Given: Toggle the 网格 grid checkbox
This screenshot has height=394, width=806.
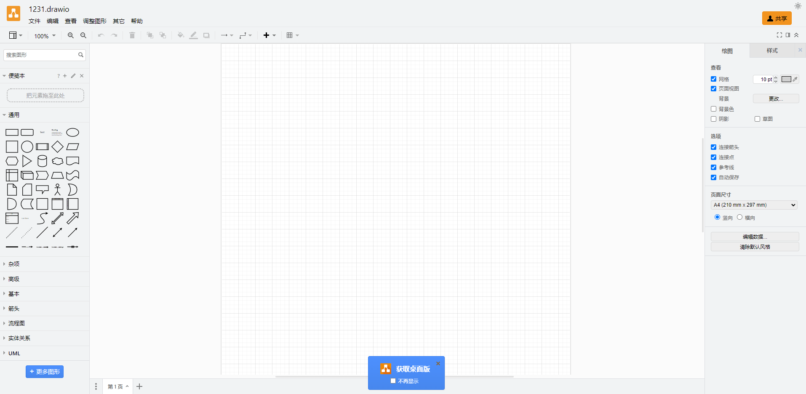Looking at the screenshot, I should 713,79.
